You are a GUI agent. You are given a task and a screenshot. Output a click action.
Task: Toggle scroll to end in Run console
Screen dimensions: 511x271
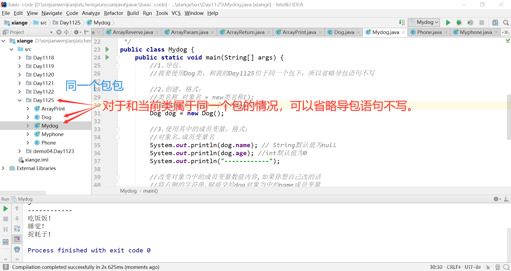pos(17,239)
